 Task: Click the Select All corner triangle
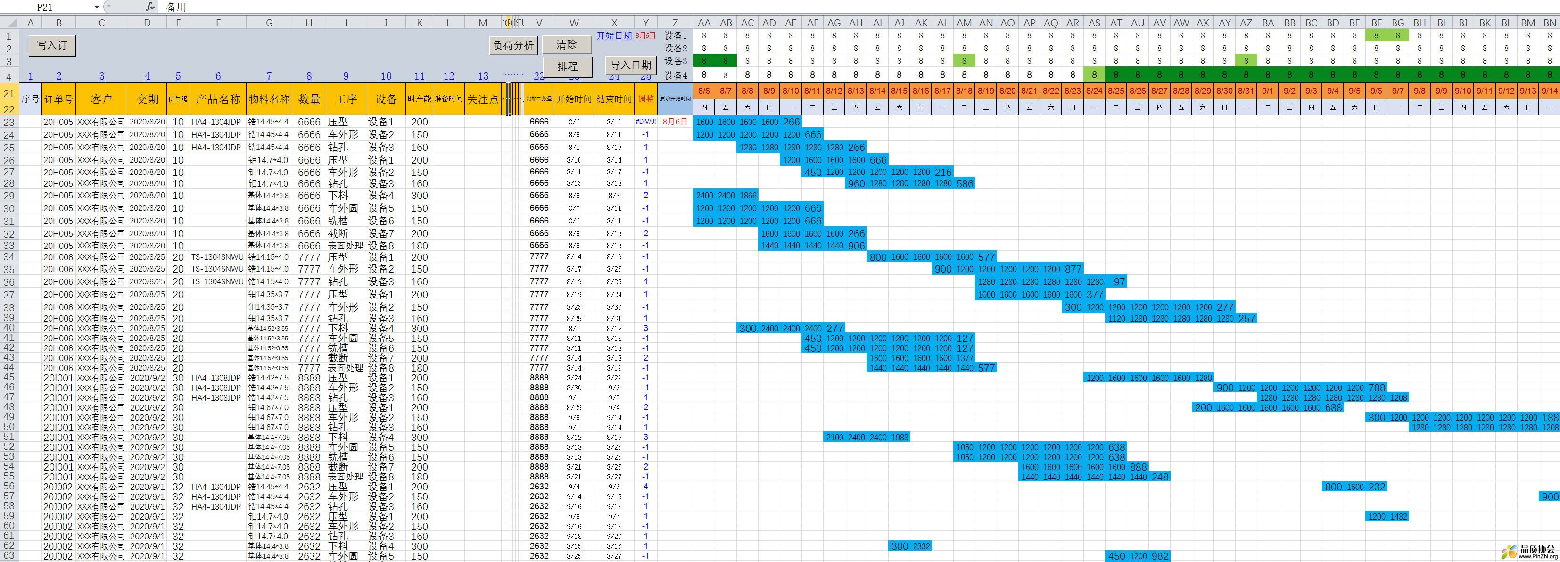[x=9, y=23]
